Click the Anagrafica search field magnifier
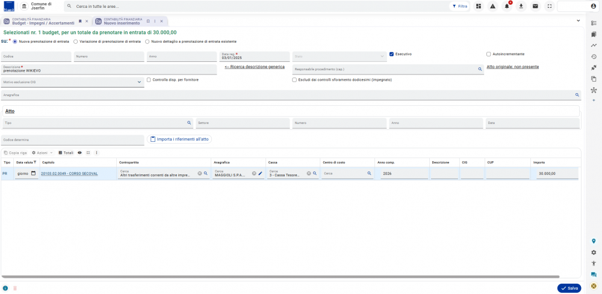602x294 pixels. click(x=577, y=94)
